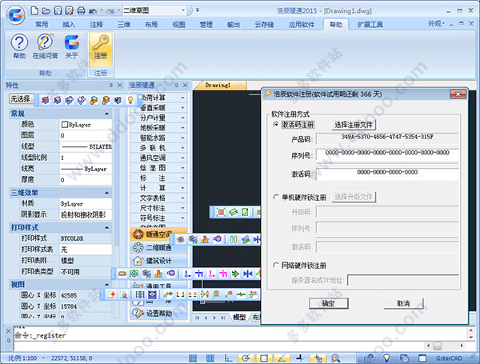Screen dimensions: 480x364
Task: Click the 线宽 ByLayer value
Action: tap(86, 169)
